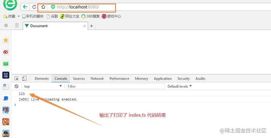The height and width of the screenshot is (138, 271).
Task: Open favorites star in sidebar
Action: [x=6, y=40]
